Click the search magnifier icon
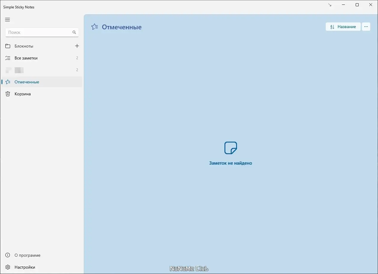Image resolution: width=378 pixels, height=274 pixels. click(74, 32)
